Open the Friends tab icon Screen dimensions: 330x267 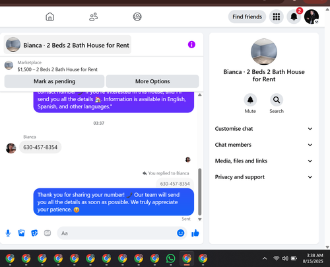(94, 17)
